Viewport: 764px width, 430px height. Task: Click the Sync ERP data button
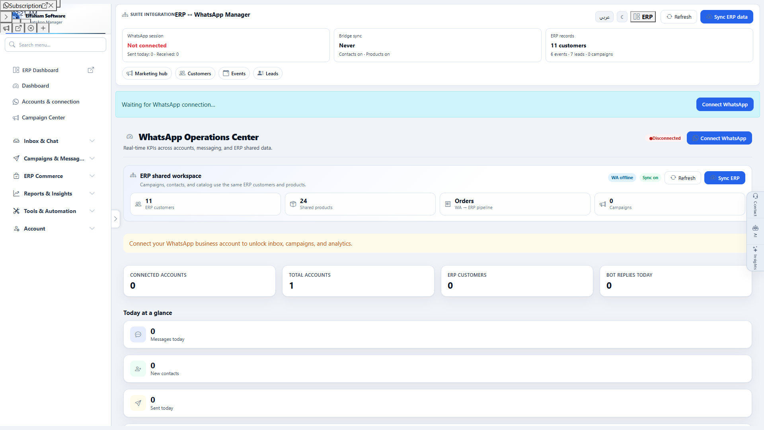[x=726, y=17]
